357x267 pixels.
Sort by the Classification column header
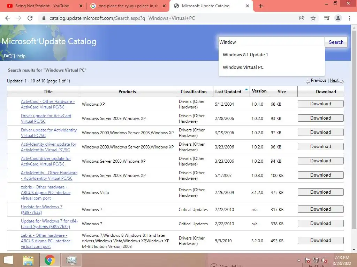[193, 92]
